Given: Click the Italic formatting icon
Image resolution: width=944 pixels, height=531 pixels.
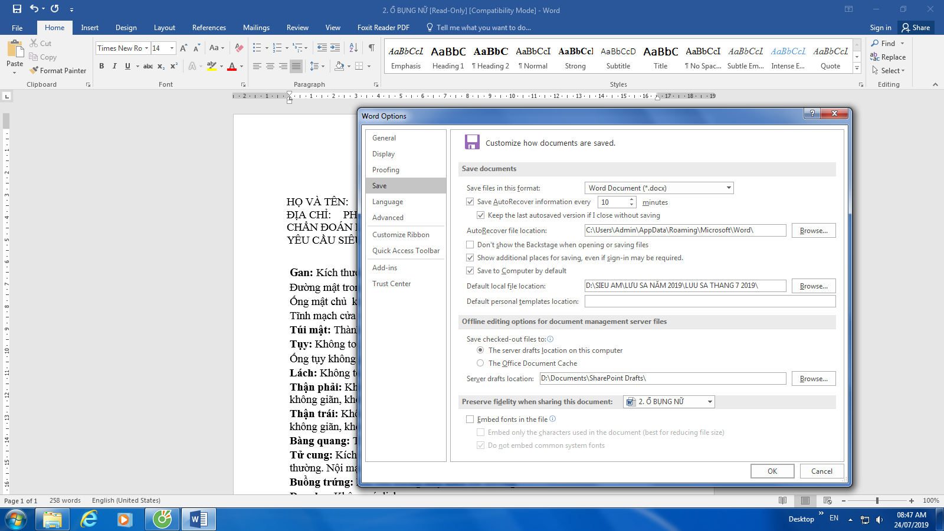Looking at the screenshot, I should click(114, 66).
